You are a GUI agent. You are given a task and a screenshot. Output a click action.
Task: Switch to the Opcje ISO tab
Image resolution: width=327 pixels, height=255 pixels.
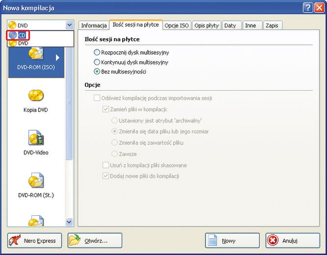pyautogui.click(x=177, y=25)
